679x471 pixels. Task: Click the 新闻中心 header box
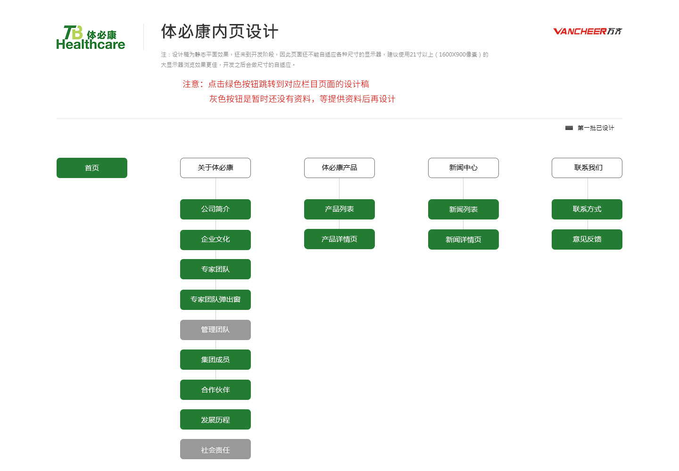pyautogui.click(x=464, y=168)
